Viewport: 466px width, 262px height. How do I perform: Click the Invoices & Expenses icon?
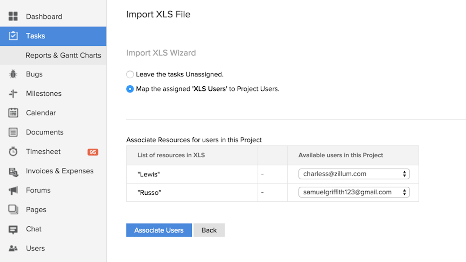coord(13,171)
